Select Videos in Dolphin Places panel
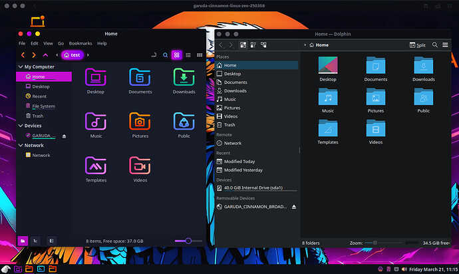 [257, 116]
